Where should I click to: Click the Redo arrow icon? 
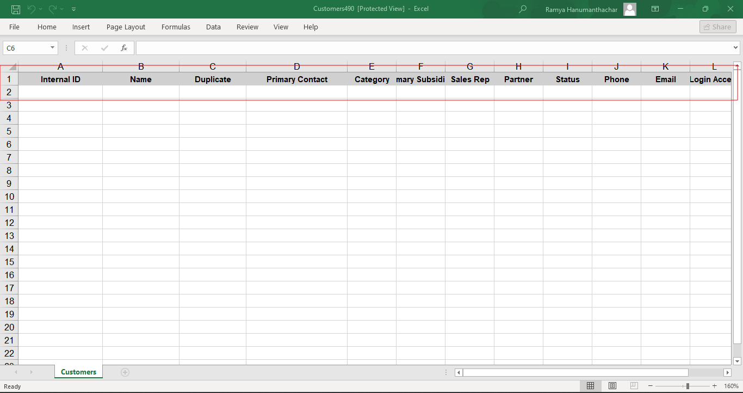(53, 9)
